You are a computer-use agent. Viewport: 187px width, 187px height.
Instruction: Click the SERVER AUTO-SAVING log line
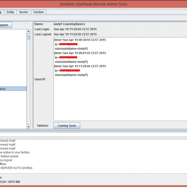(x=16, y=168)
